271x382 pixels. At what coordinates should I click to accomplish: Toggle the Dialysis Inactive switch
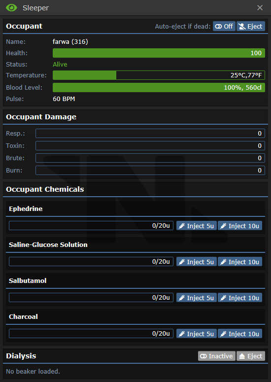216,356
